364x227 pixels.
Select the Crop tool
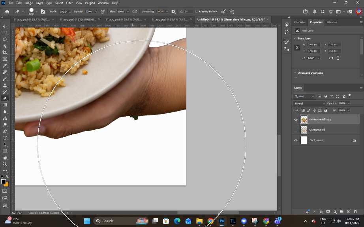point(5,52)
